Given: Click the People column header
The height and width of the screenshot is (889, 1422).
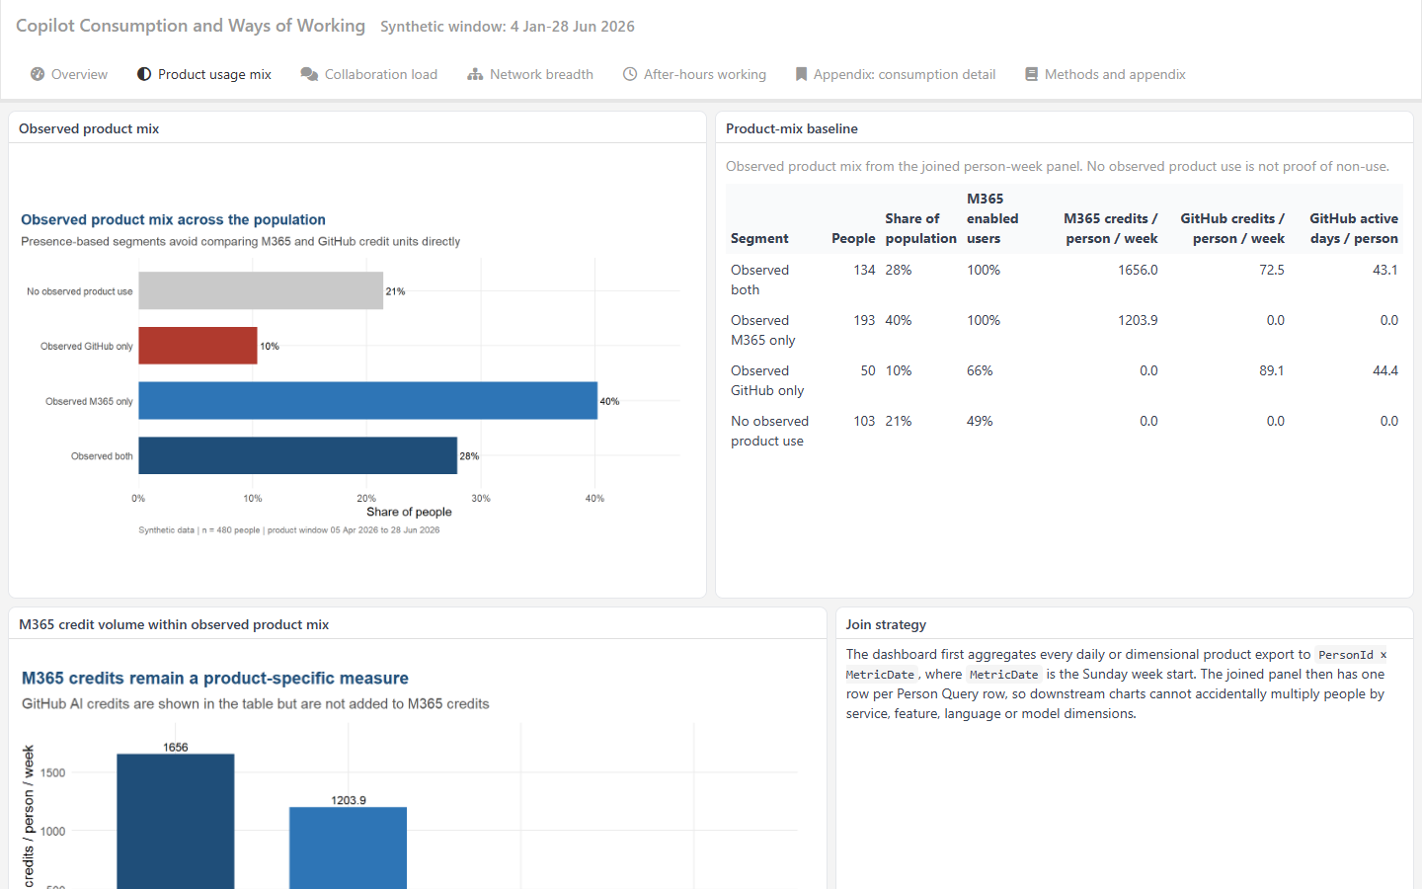Looking at the screenshot, I should point(853,238).
